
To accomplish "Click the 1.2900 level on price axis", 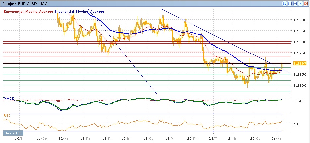I will [x=300, y=20].
